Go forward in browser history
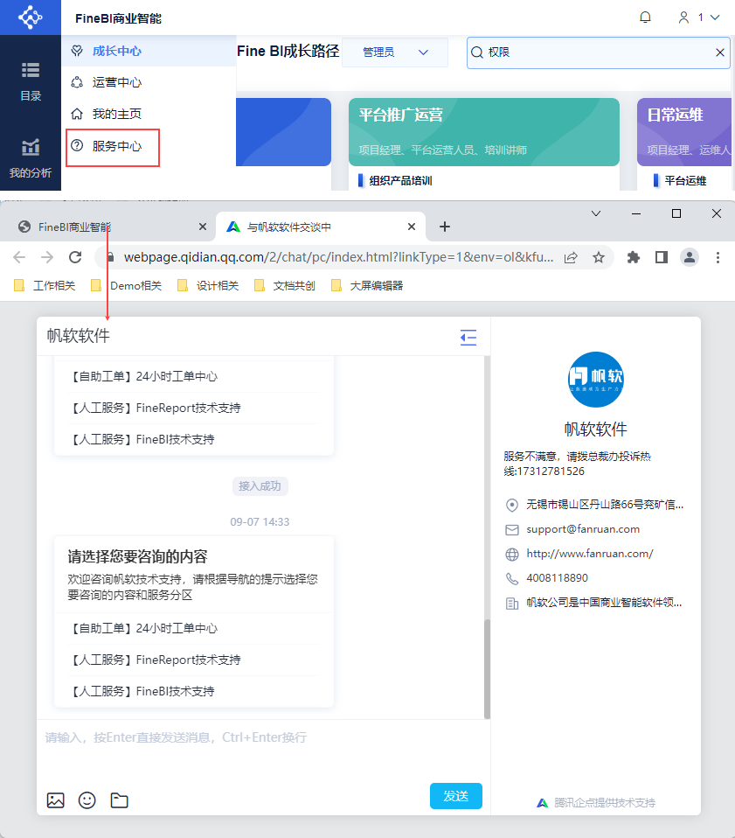735x838 pixels. coord(47,257)
